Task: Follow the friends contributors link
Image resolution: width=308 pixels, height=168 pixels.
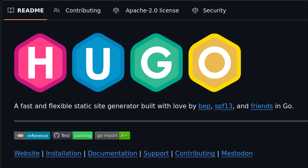Action: pyautogui.click(x=262, y=106)
